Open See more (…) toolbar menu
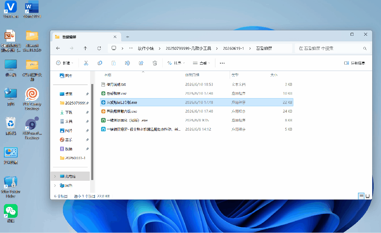The height and width of the screenshot is (233, 381). 222,63
